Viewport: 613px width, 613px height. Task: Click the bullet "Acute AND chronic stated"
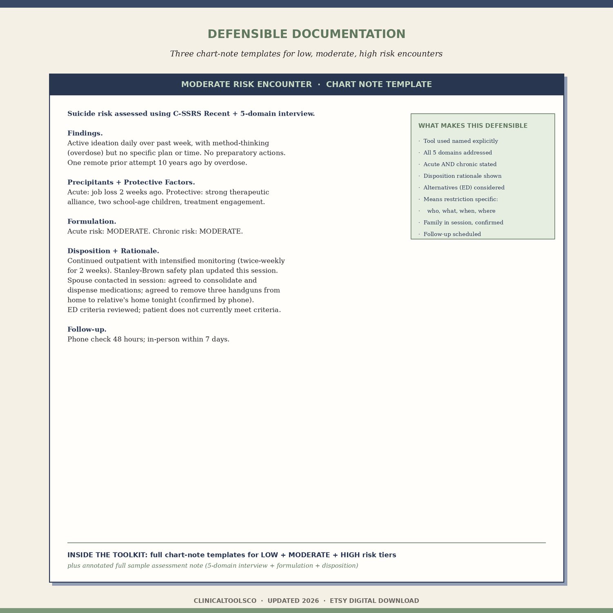coord(458,164)
